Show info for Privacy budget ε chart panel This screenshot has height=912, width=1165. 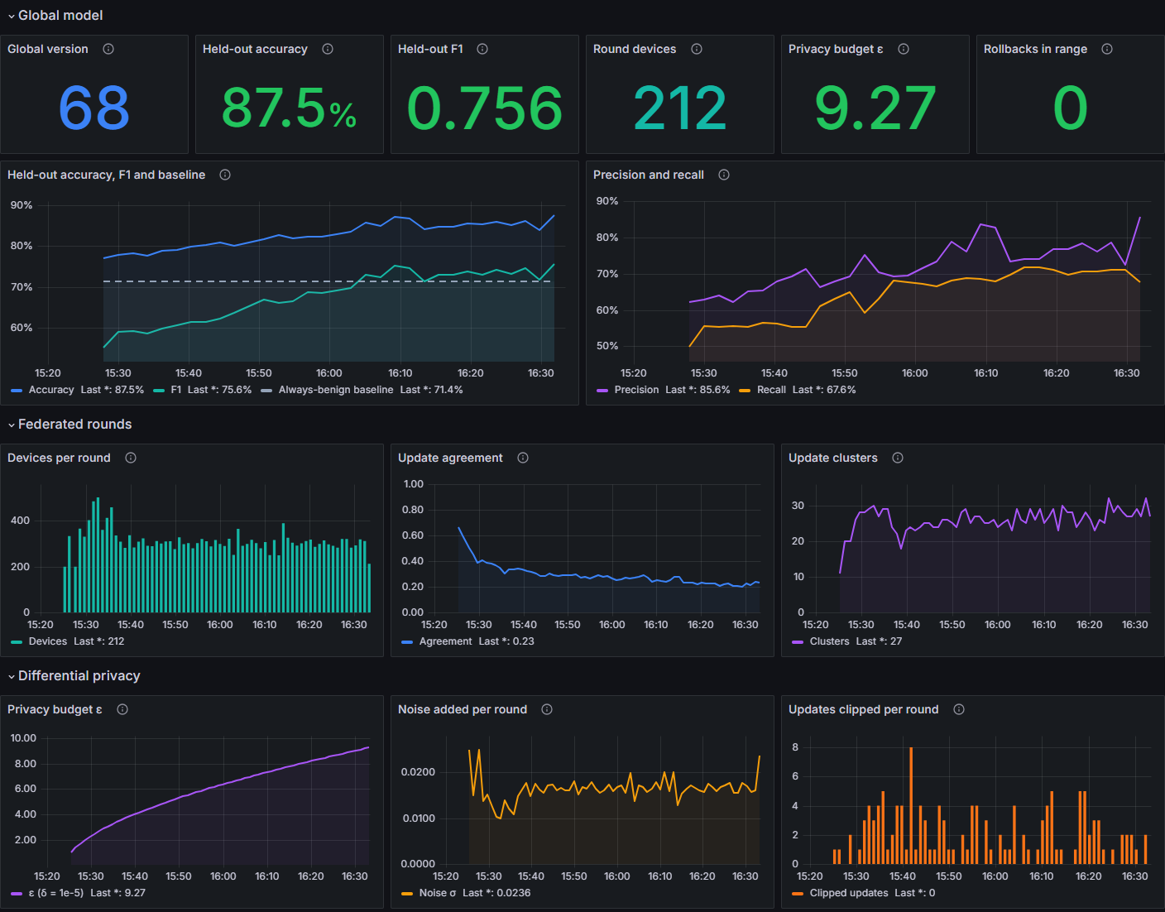point(122,709)
